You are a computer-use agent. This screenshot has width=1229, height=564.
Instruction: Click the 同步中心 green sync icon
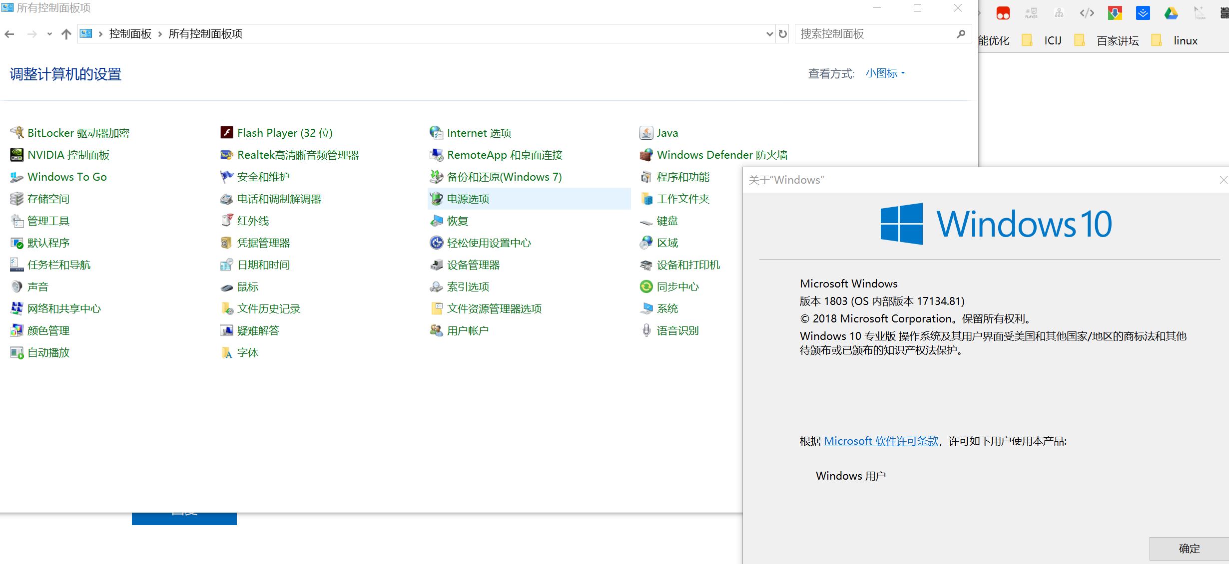(x=646, y=286)
